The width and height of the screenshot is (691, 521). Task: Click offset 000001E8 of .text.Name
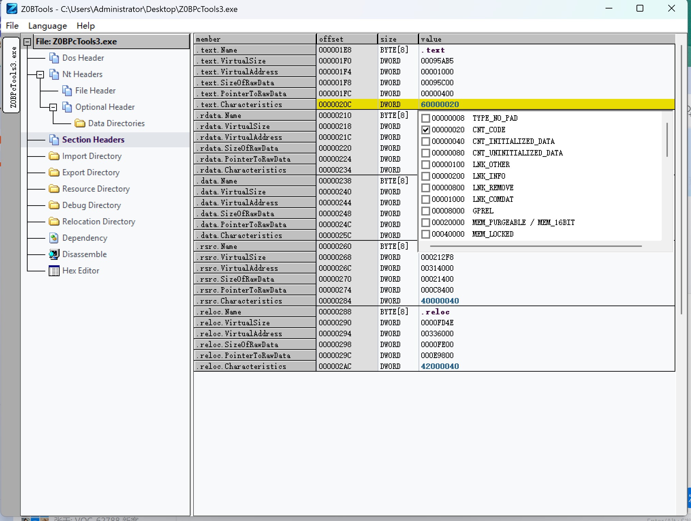tap(335, 50)
